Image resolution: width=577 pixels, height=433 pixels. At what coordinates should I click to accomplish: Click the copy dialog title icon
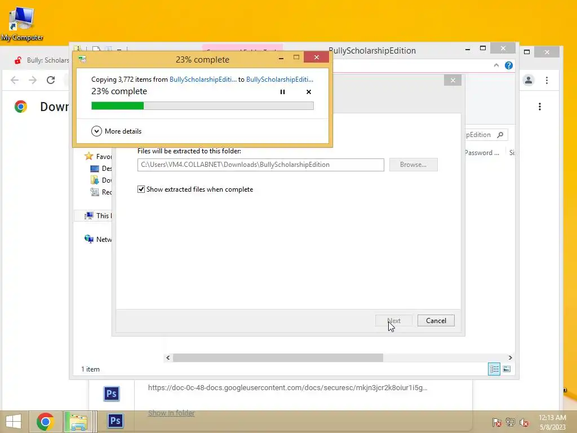pos(82,59)
